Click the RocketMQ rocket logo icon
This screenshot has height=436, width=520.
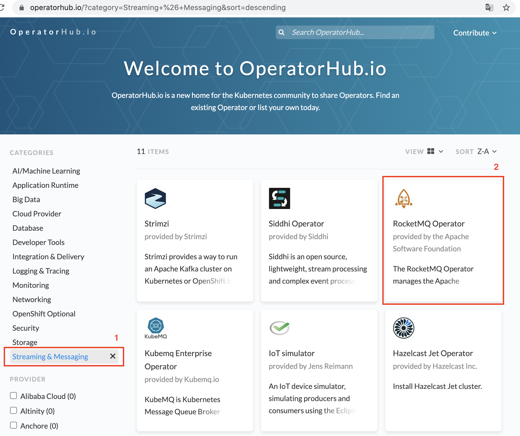click(403, 198)
